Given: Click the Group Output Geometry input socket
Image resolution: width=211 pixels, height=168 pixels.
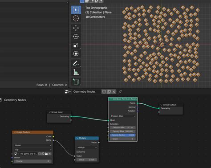Looking at the screenshot, I should [x=159, y=108].
